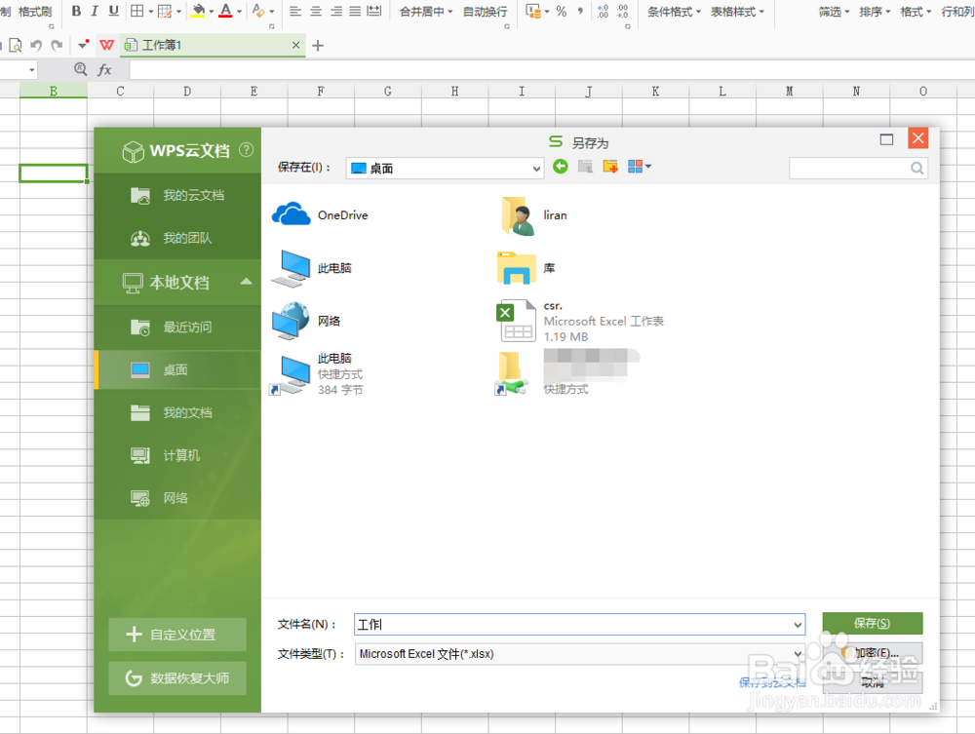This screenshot has width=975, height=734.
Task: Click the undo arrow in quick access bar
Action: coord(36,45)
